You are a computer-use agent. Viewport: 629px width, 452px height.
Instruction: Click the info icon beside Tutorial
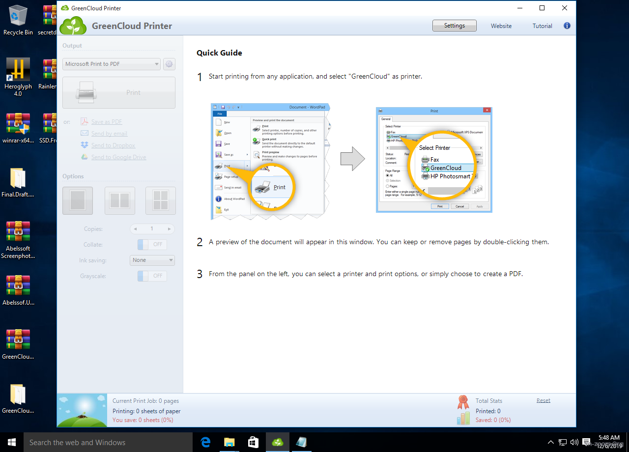[x=567, y=26]
